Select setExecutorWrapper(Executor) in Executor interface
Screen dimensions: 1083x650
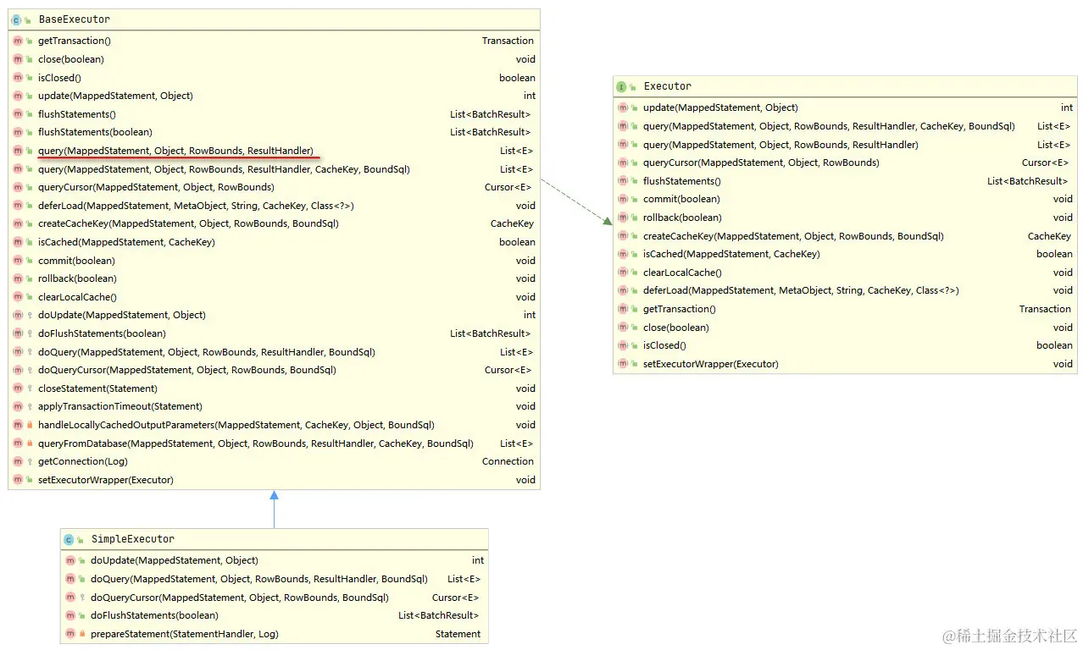[711, 364]
